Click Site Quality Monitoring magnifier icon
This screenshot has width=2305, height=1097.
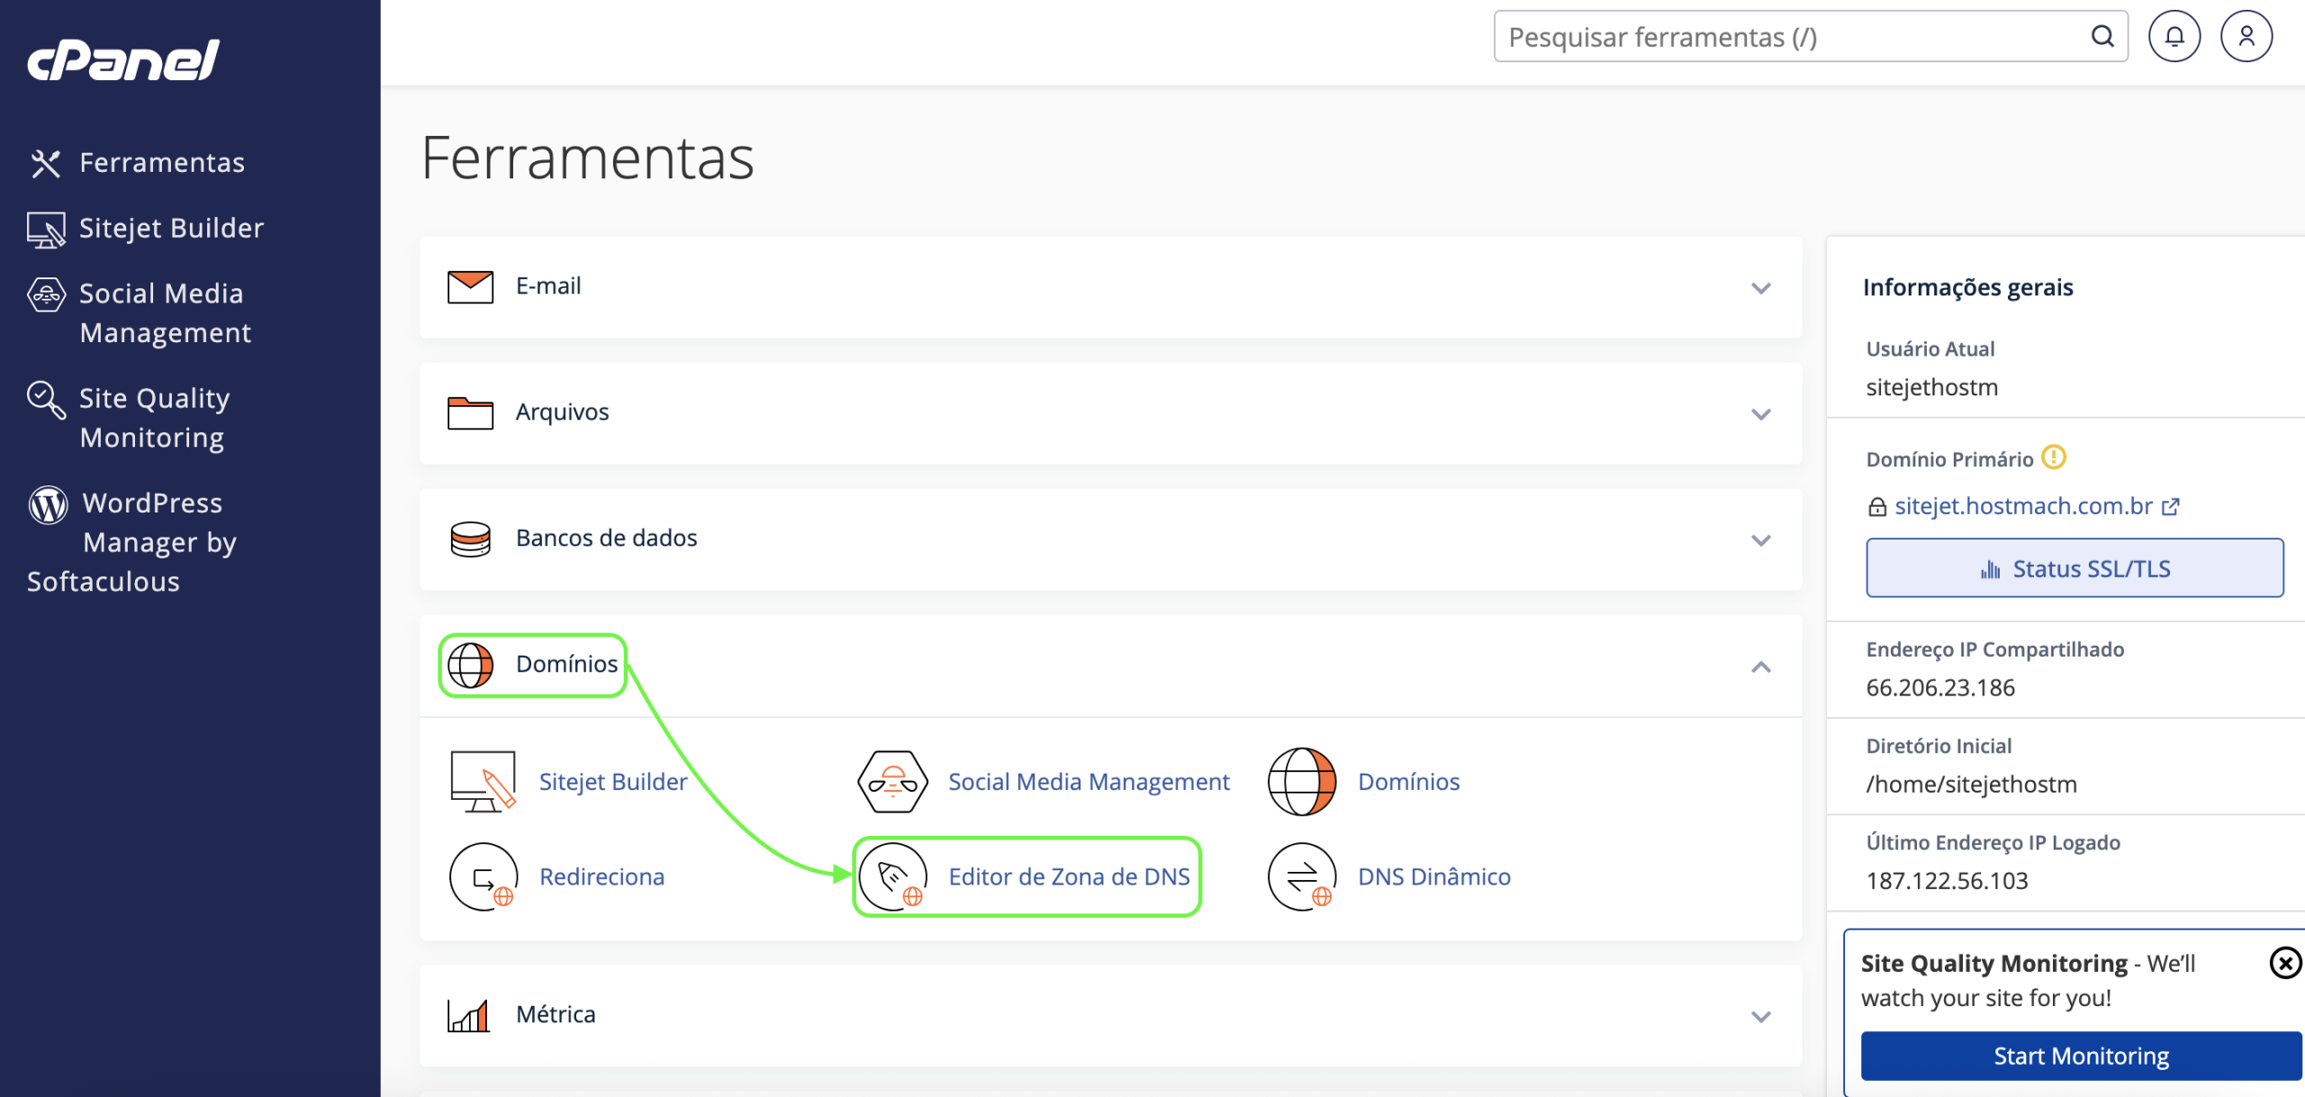[46, 400]
